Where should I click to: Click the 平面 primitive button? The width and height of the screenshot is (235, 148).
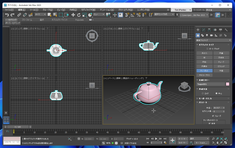coord(221,71)
